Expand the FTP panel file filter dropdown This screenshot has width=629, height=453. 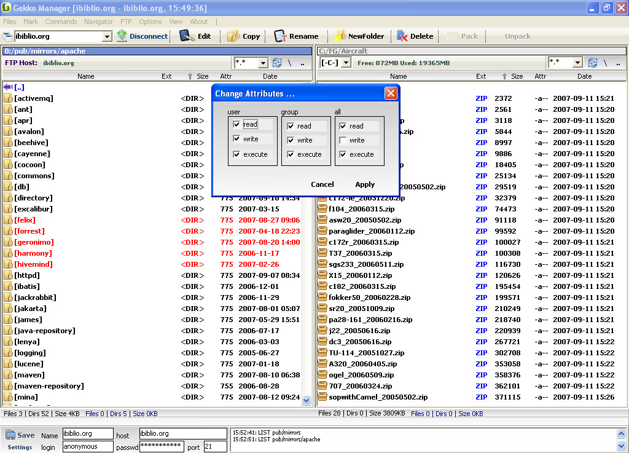pyautogui.click(x=263, y=63)
